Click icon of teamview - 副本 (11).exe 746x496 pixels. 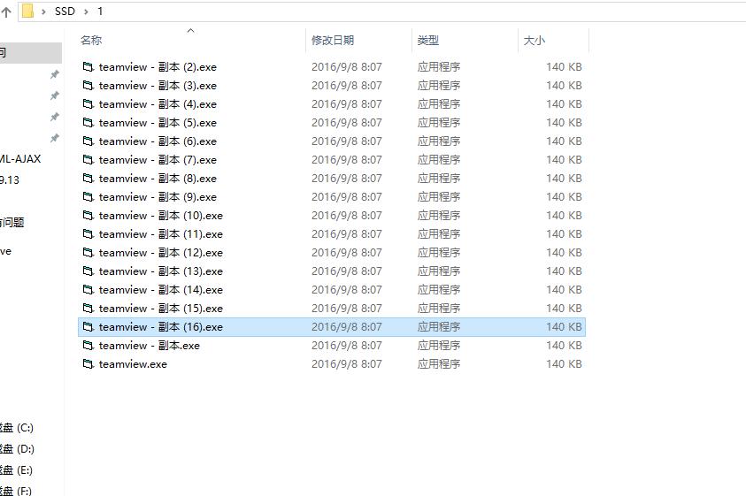[x=88, y=234]
